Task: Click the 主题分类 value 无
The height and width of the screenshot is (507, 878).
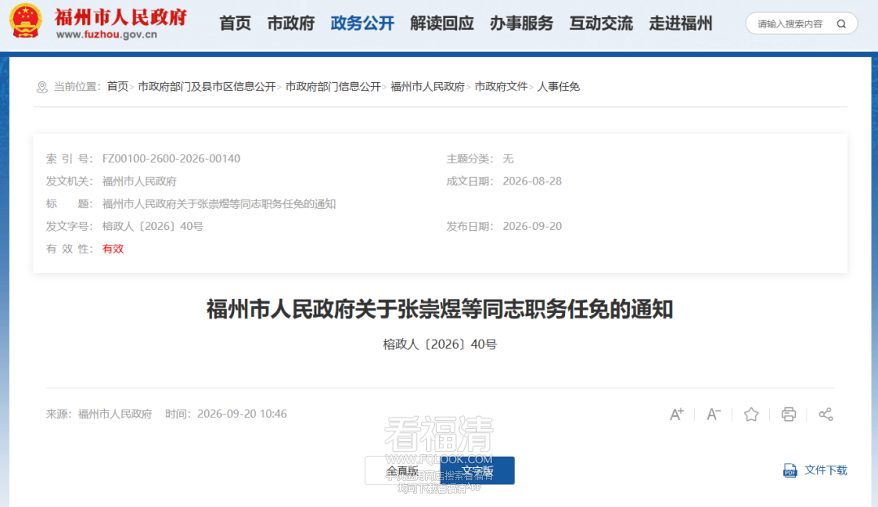Action: pos(508,159)
